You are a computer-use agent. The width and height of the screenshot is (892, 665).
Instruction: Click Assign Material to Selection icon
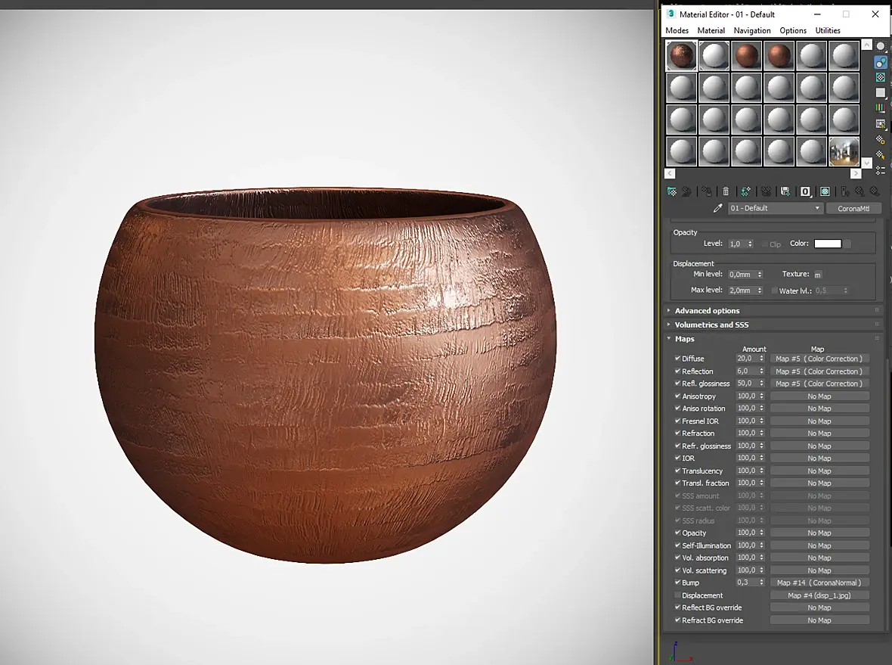pos(706,192)
